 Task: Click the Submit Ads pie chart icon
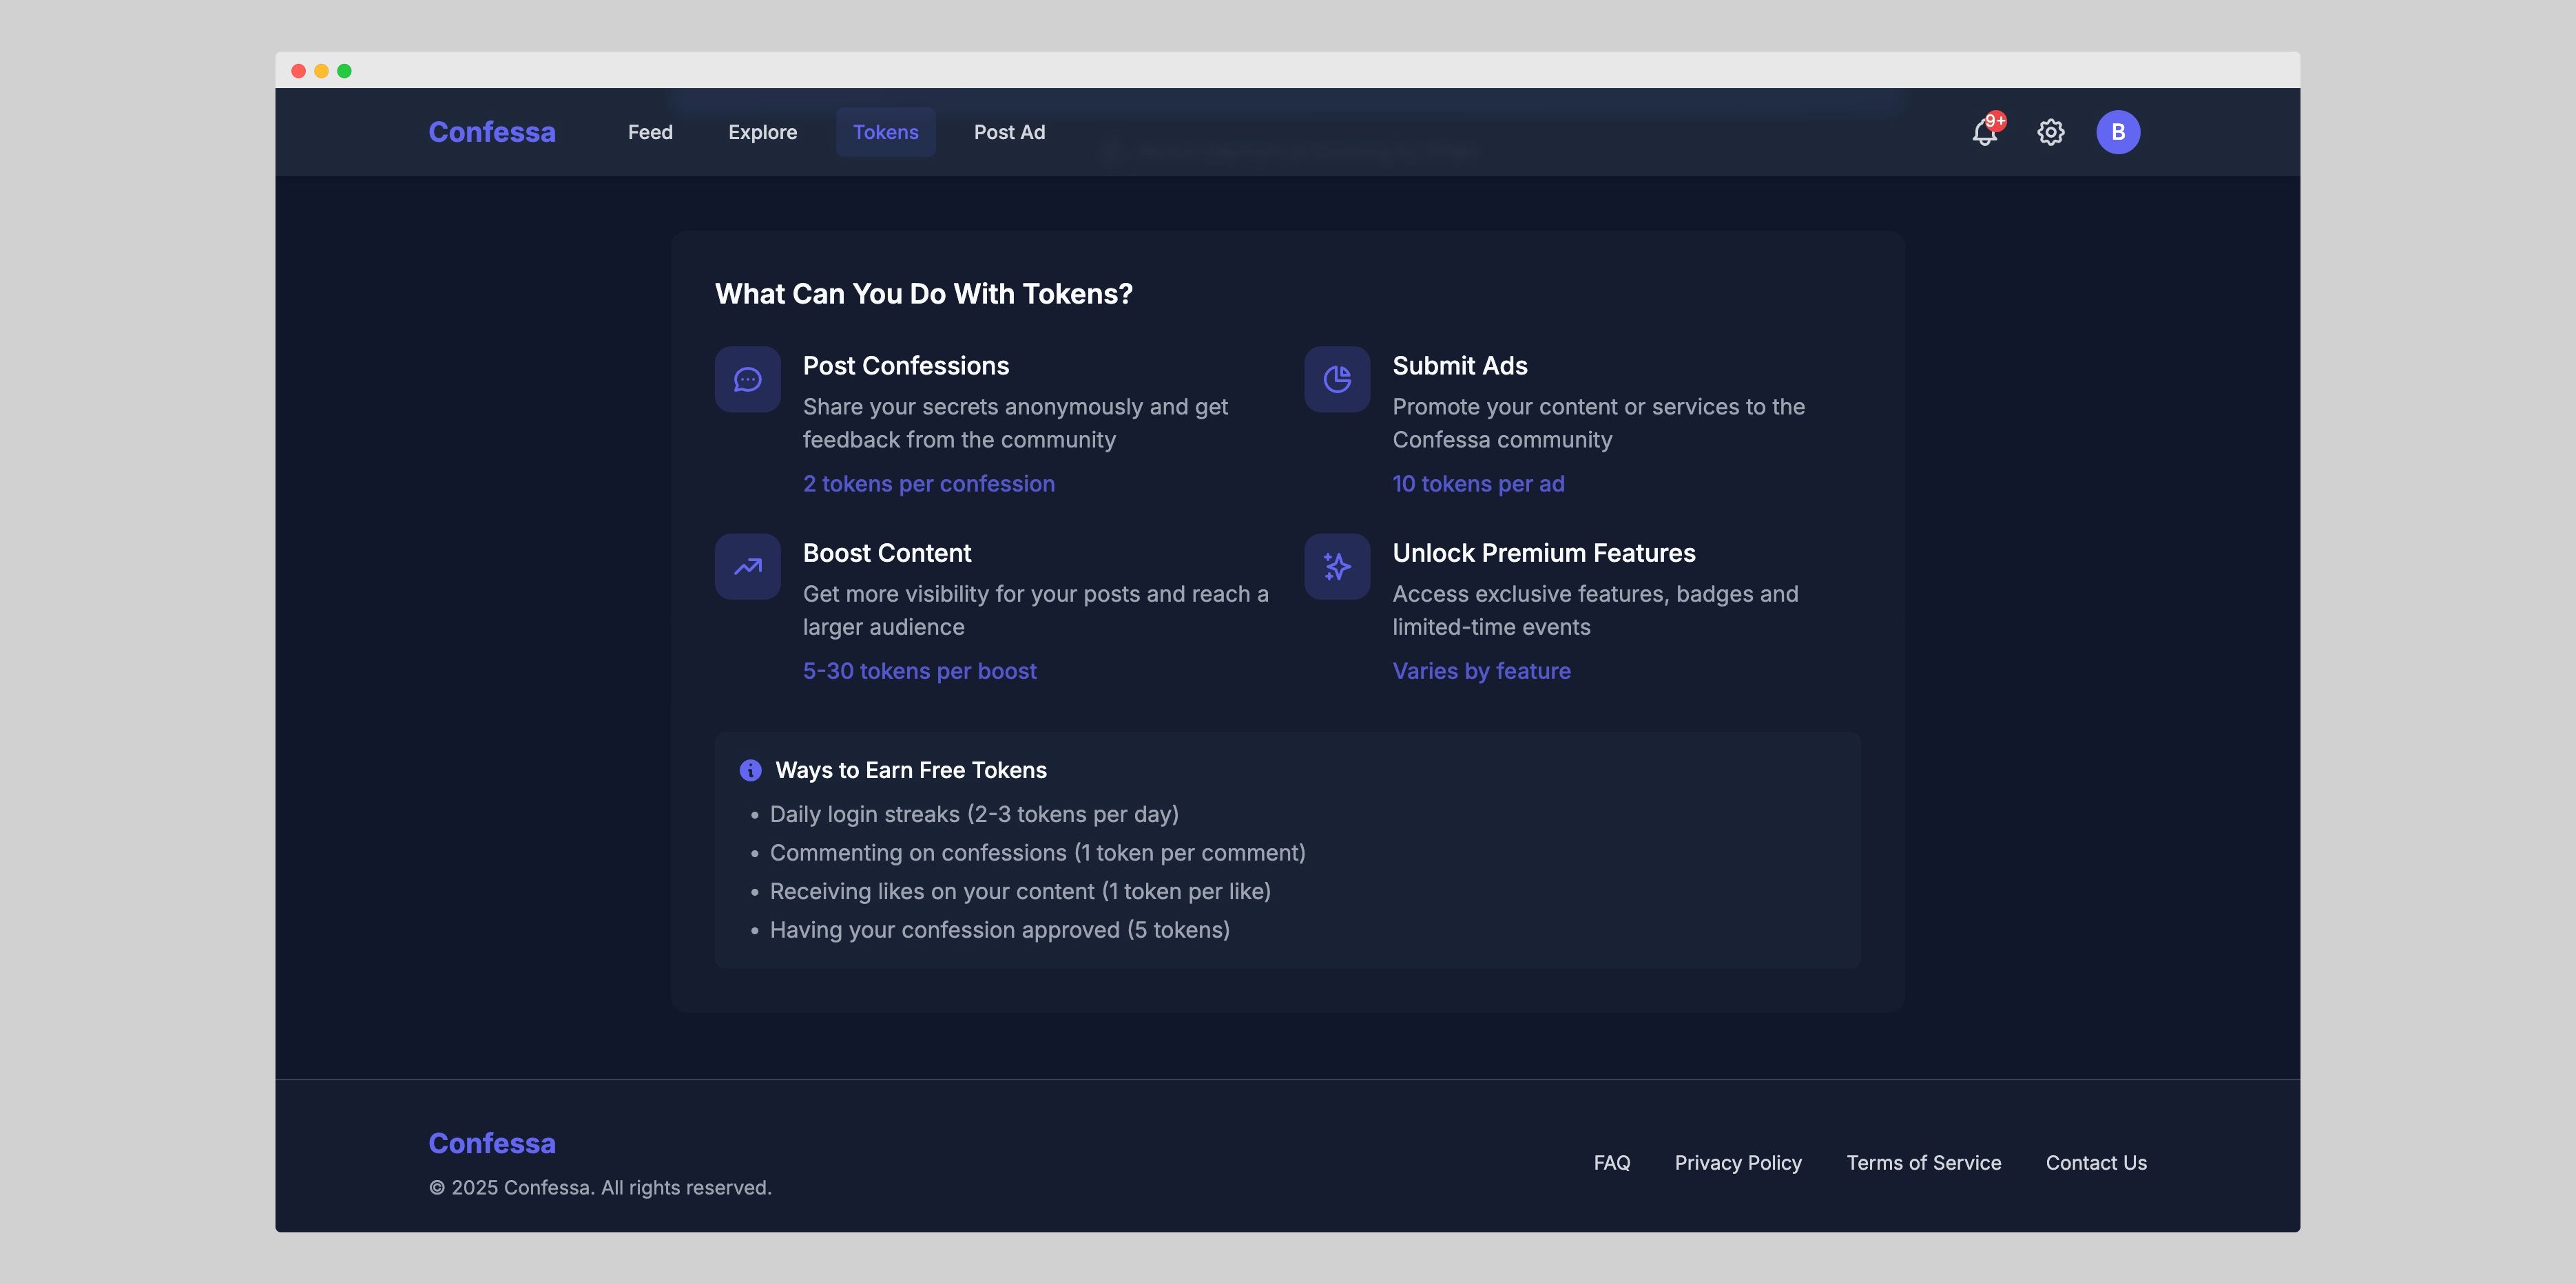point(1337,380)
